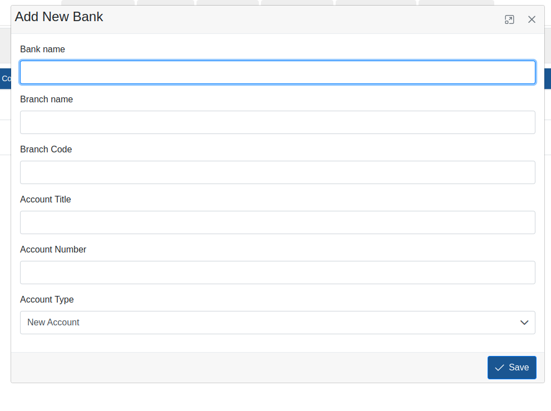Click the Bank name label above its input
Image resolution: width=551 pixels, height=411 pixels.
(x=42, y=49)
